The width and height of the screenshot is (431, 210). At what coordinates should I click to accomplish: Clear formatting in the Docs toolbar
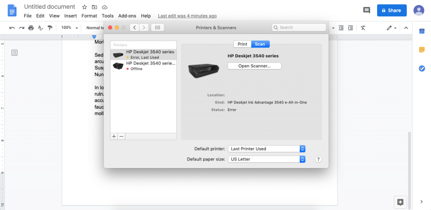point(363,28)
